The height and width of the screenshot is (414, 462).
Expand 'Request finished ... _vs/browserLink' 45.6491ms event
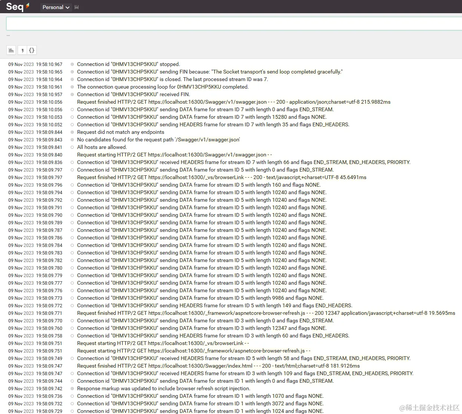pyautogui.click(x=222, y=177)
